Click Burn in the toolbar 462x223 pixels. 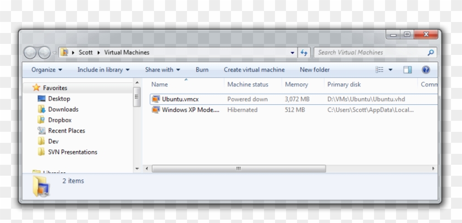pyautogui.click(x=202, y=70)
